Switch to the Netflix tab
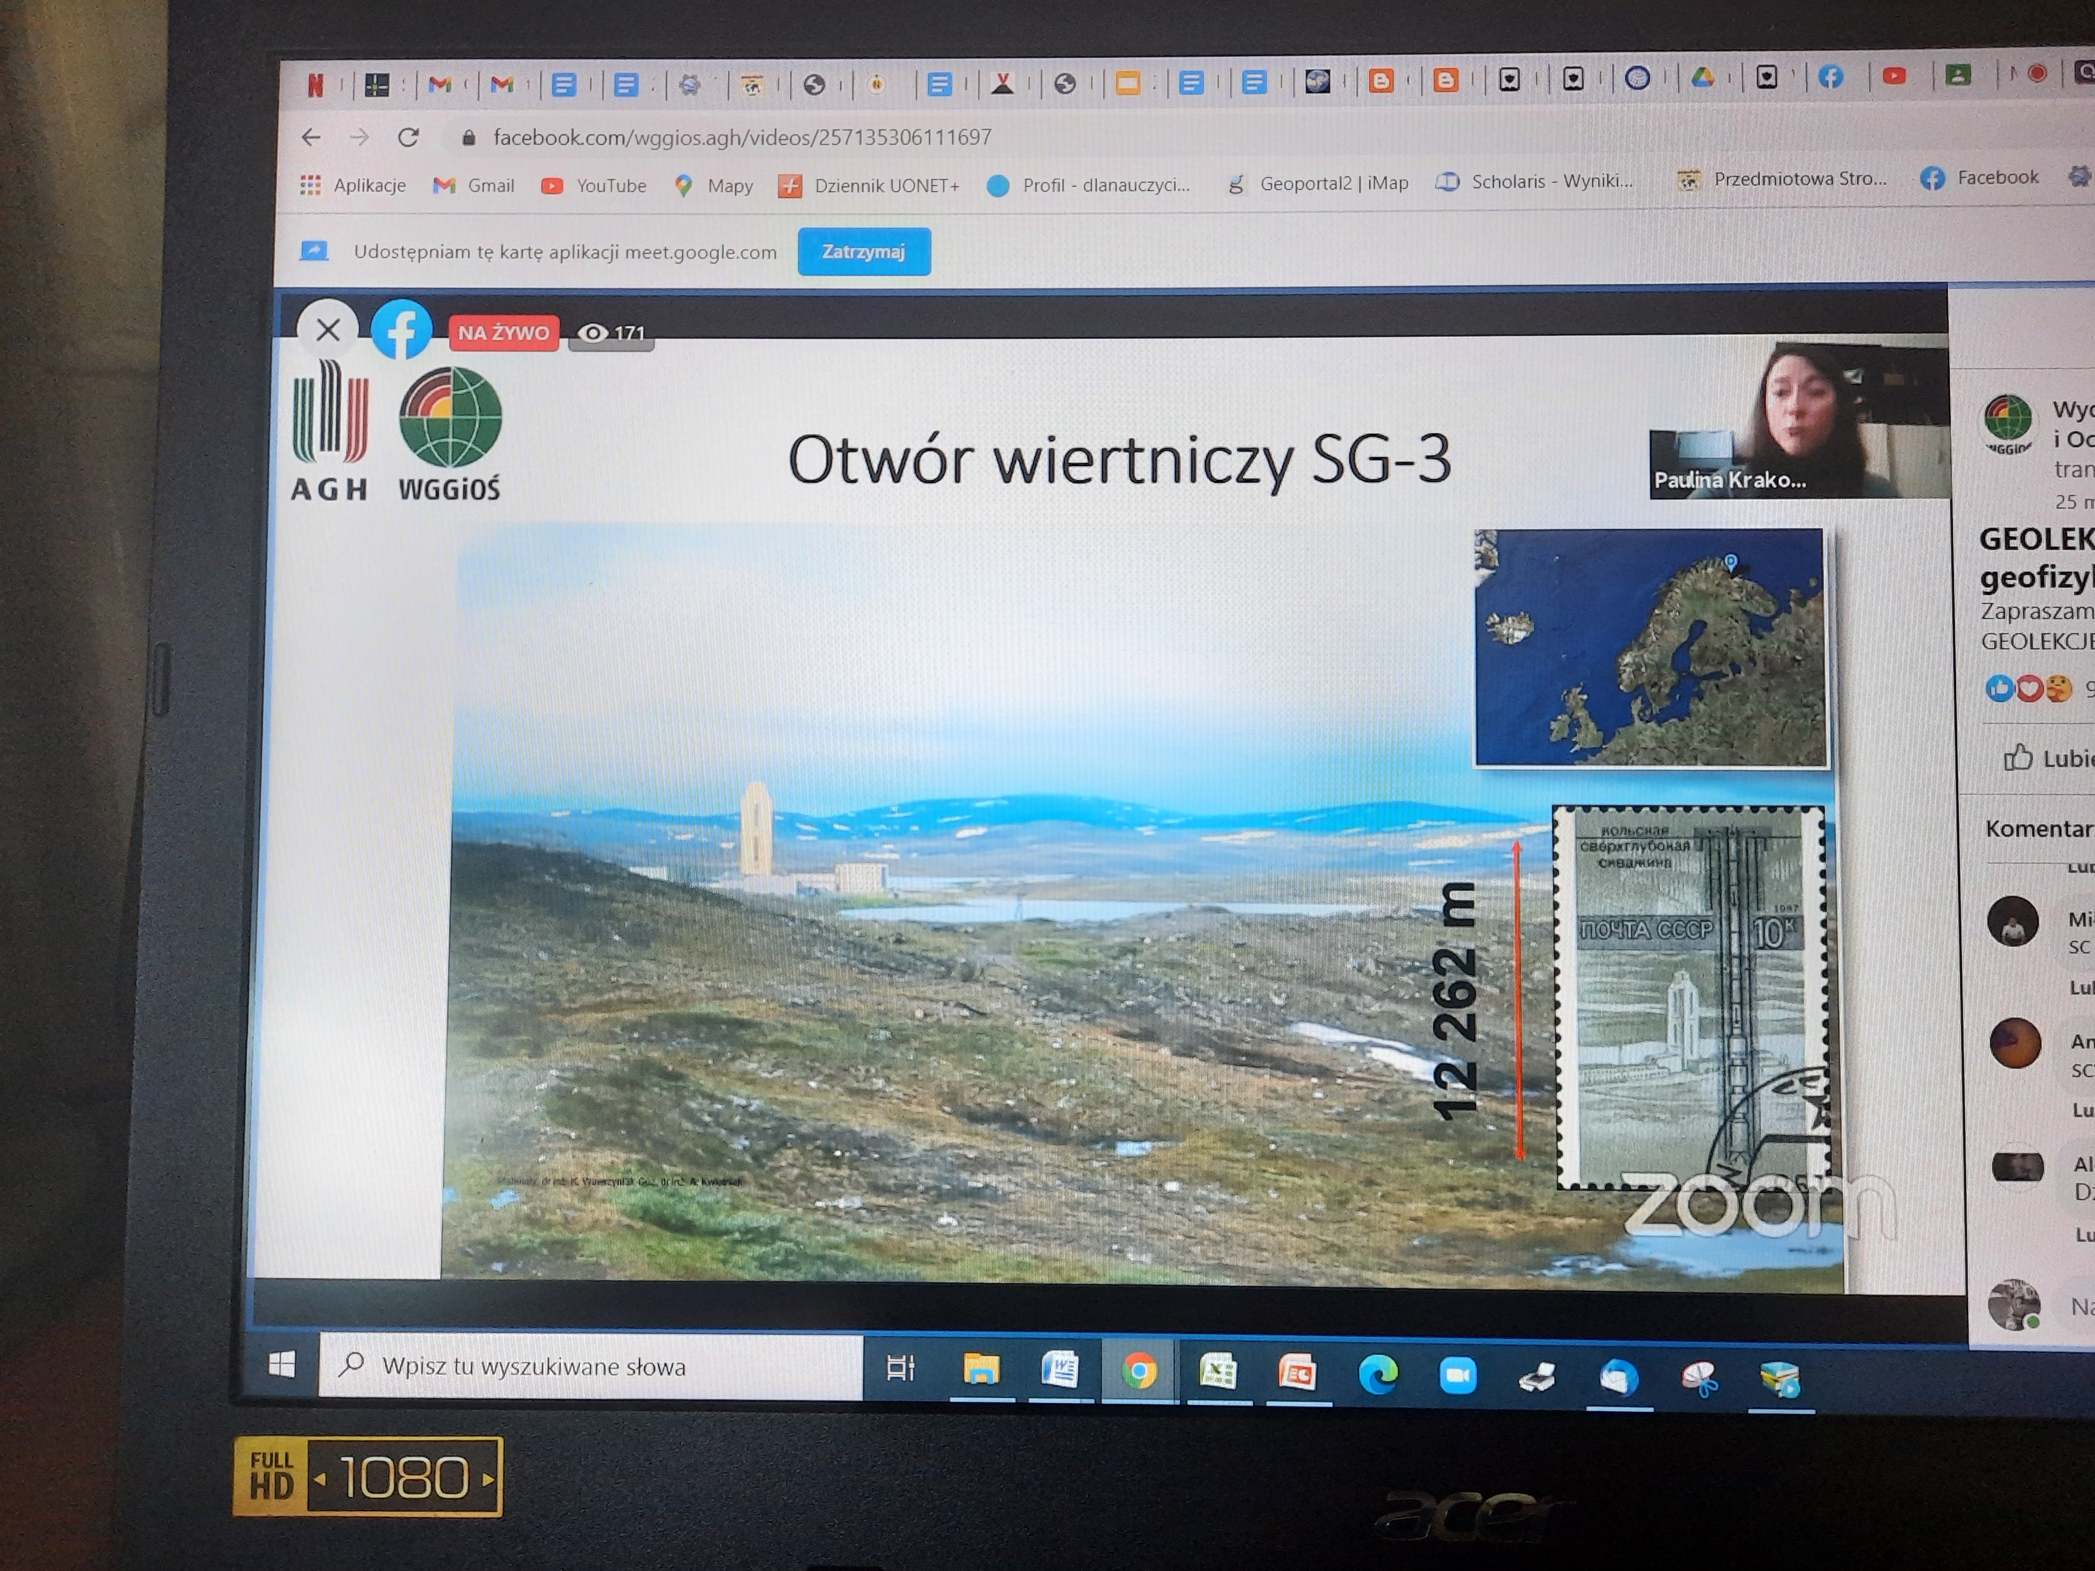Screen dimensions: 2095x1571 point(315,86)
